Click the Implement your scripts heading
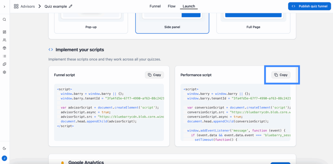Screen dimensions: 333x164 80,50
